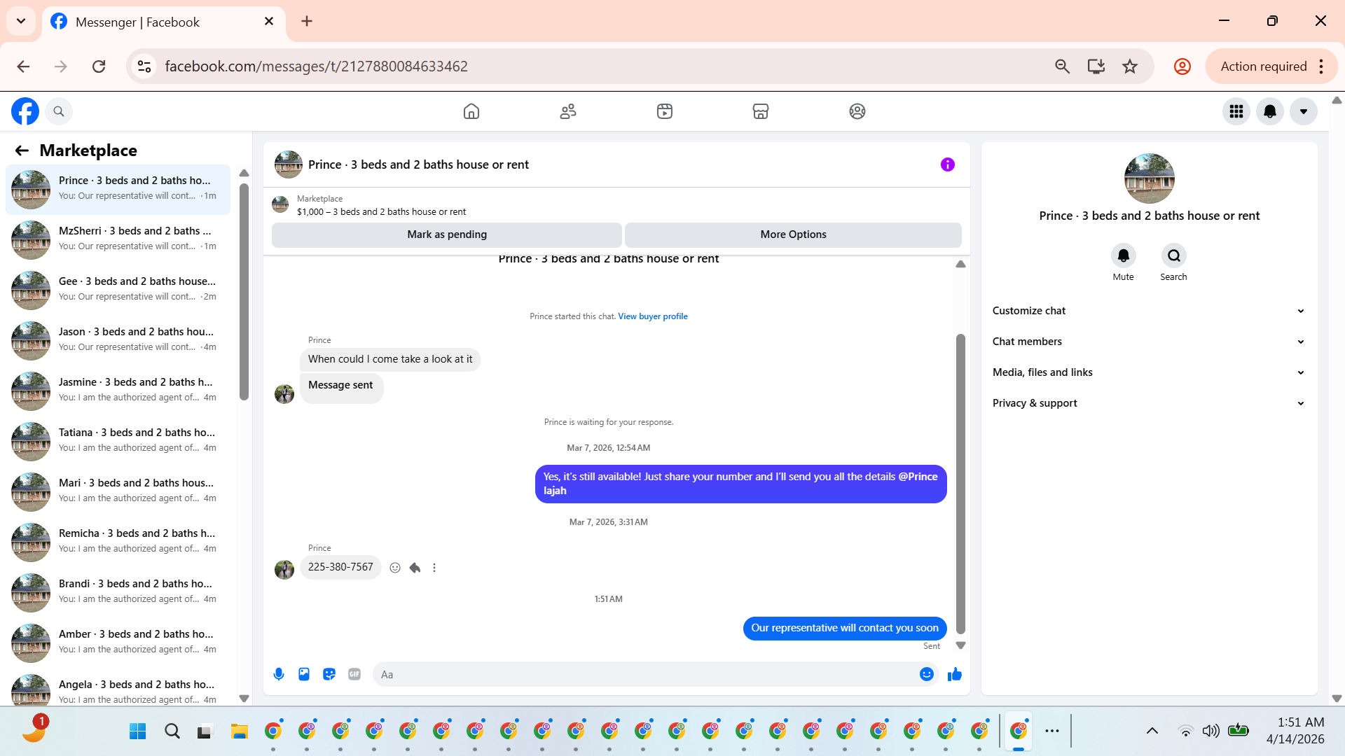The height and width of the screenshot is (756, 1345).
Task: Open emoji picker in message box
Action: tap(926, 674)
